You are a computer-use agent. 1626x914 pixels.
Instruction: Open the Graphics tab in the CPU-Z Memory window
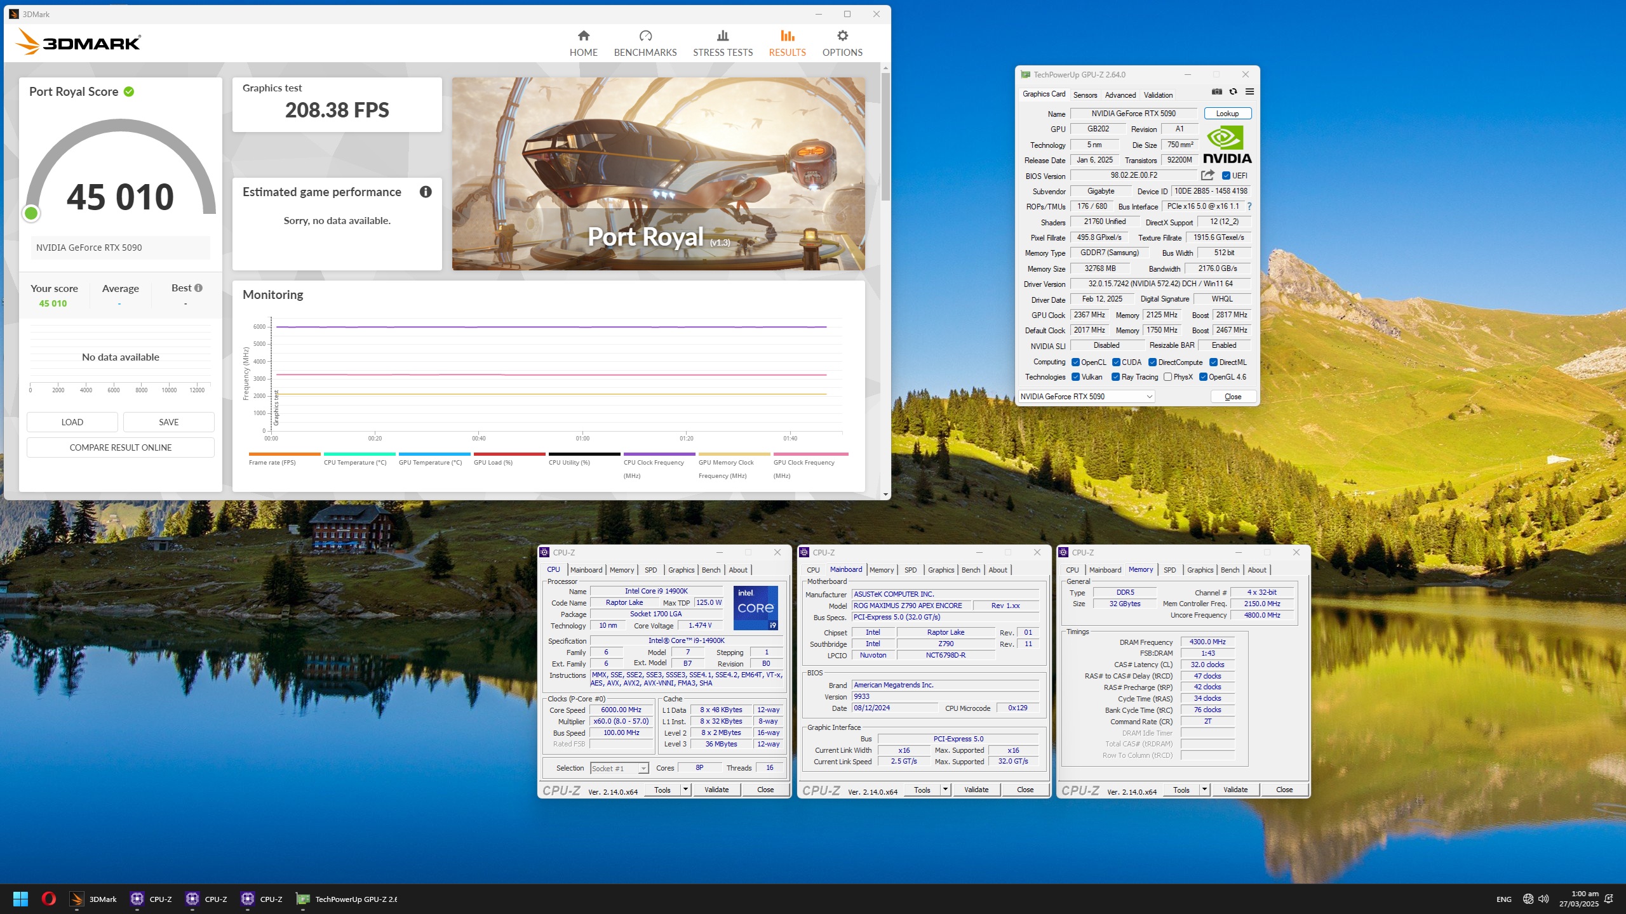(1200, 570)
